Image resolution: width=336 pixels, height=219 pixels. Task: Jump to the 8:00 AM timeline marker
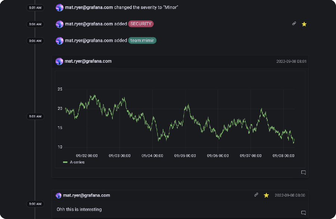click(x=35, y=204)
